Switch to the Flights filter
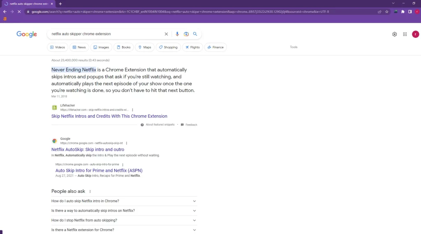This screenshot has width=421, height=234. [x=192, y=47]
